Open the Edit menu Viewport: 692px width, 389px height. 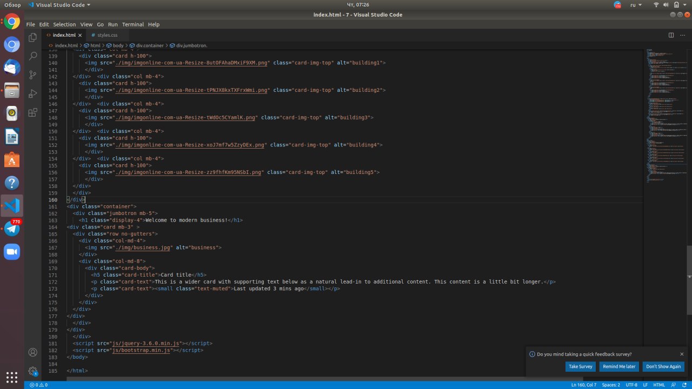pyautogui.click(x=44, y=24)
